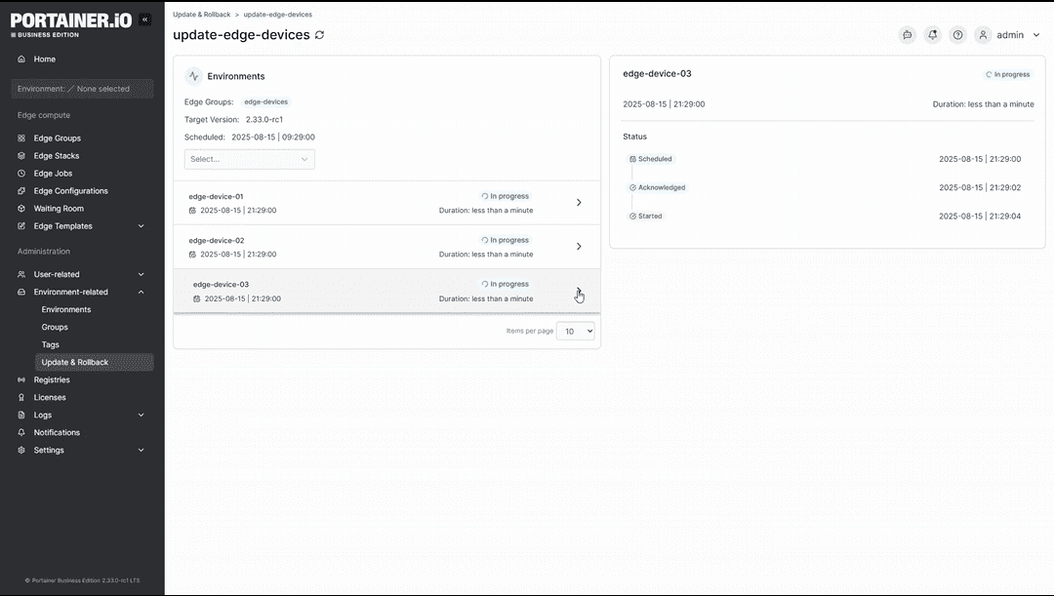
Task: Click the Edge Jobs clock icon
Action: [x=21, y=174]
